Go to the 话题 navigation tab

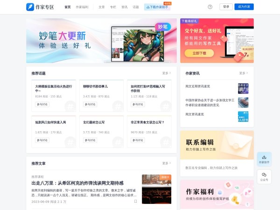(136, 7)
